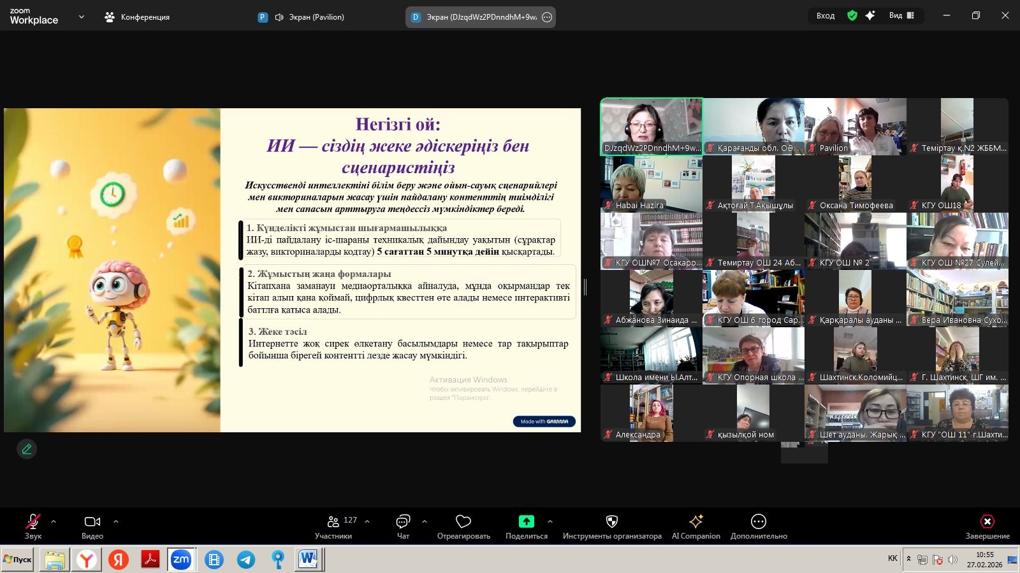Select the Конференция tab
Screen dimensions: 1020x573
click(x=137, y=17)
